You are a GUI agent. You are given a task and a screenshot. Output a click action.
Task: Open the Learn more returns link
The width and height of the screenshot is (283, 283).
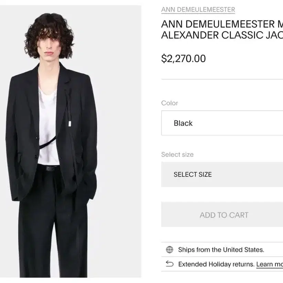coord(270,264)
